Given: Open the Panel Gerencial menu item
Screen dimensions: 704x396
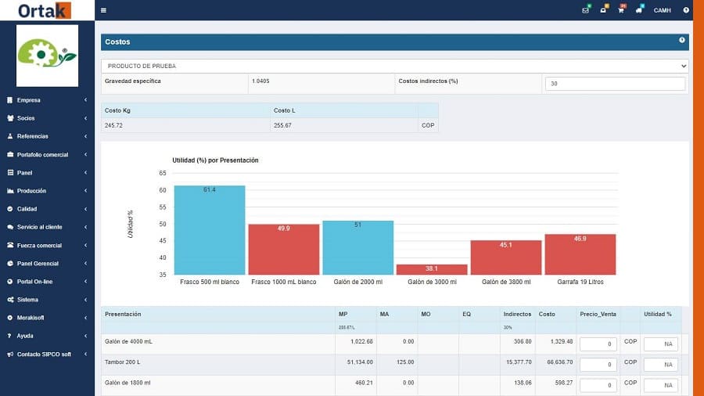Looking at the screenshot, I should pyautogui.click(x=46, y=264).
